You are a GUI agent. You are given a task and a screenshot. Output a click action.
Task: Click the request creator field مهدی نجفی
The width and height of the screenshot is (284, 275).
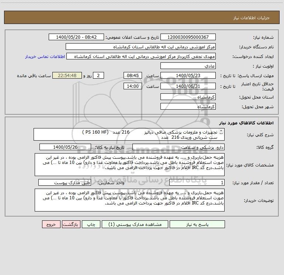[x=141, y=56]
